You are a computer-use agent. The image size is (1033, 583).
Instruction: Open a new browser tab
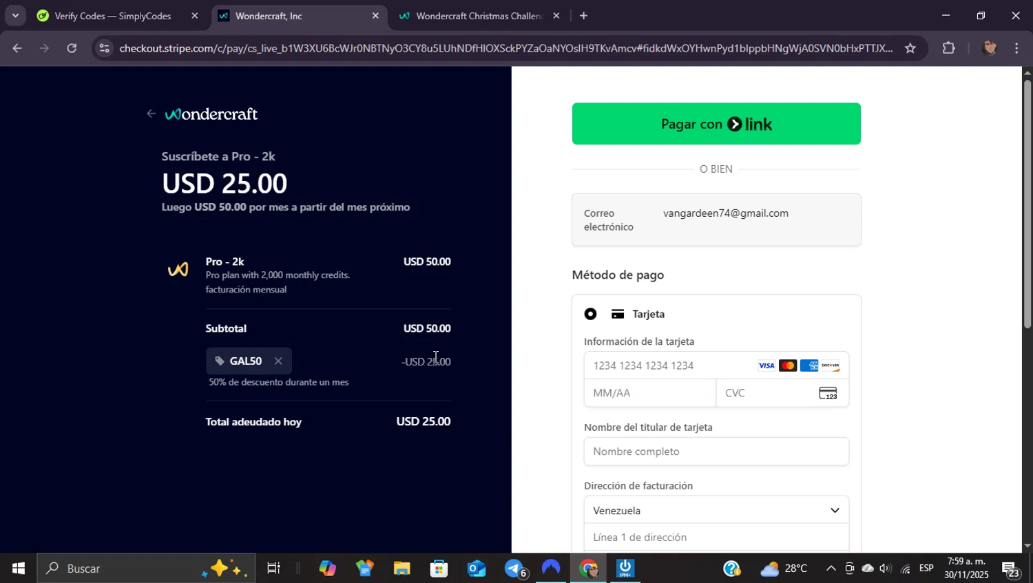pyautogui.click(x=583, y=16)
